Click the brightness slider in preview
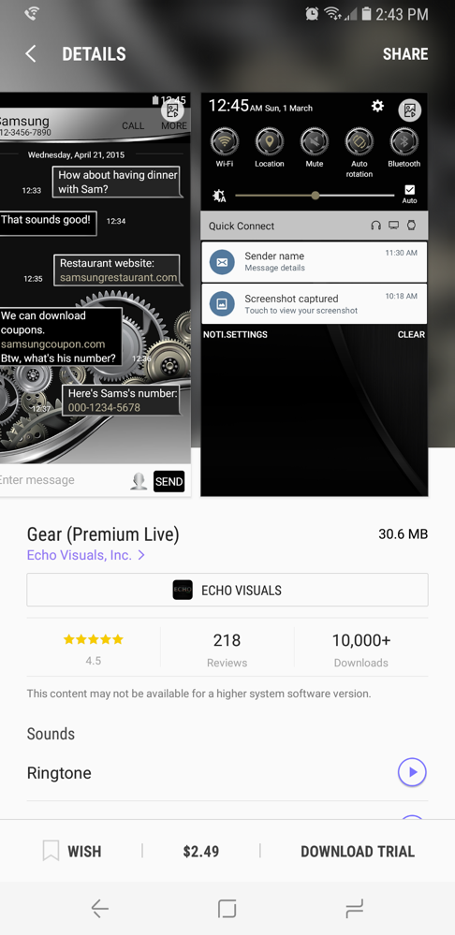Screen dimensions: 455x935 tap(315, 196)
